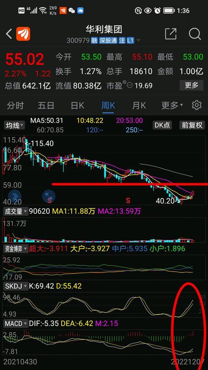Switch to the 分时 tab

tap(15, 105)
